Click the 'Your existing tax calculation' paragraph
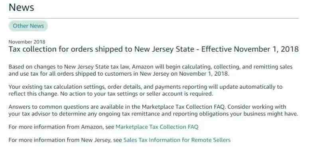319x160 pixels. click(146, 90)
